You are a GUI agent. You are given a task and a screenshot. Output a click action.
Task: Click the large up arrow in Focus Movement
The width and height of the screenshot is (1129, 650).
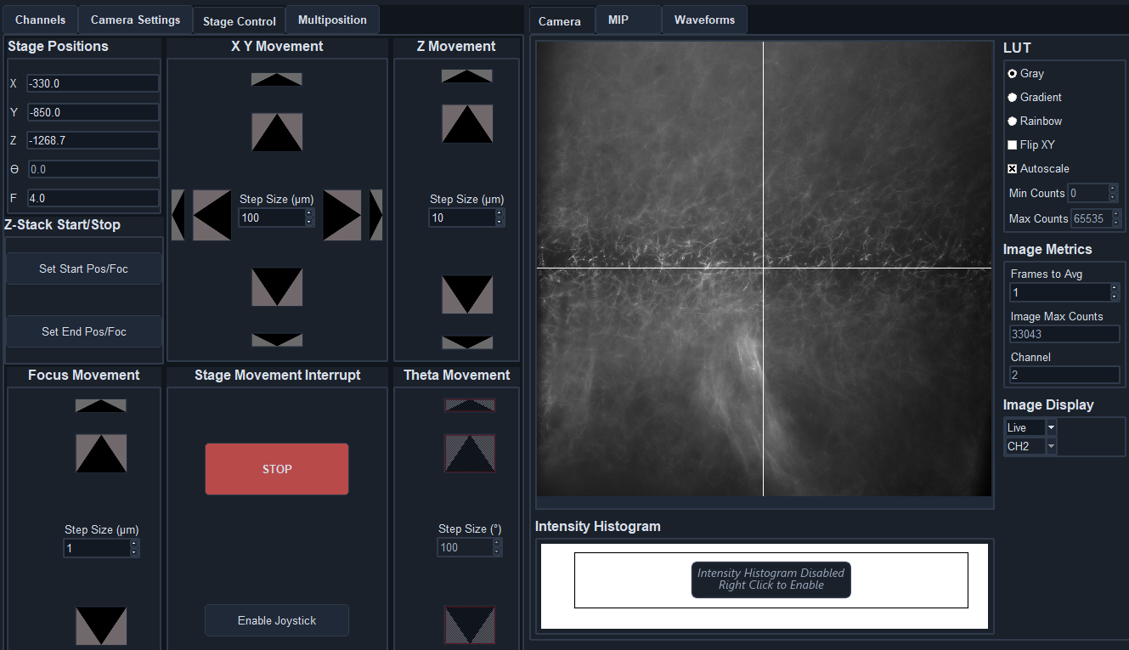click(101, 454)
